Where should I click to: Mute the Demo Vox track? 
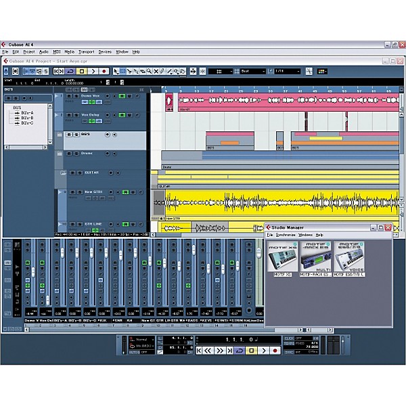coord(69,96)
